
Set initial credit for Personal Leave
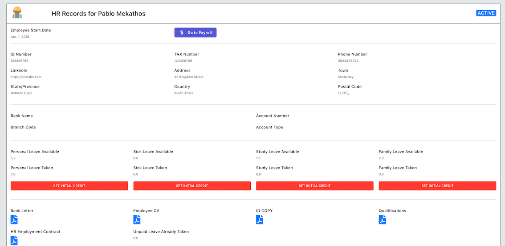tap(69, 186)
